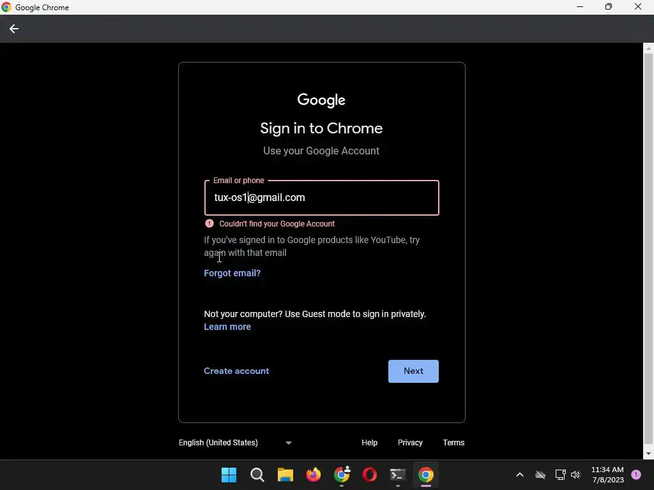Click the vertical scrollbar thumb
The height and width of the screenshot is (490, 654).
pos(648,249)
